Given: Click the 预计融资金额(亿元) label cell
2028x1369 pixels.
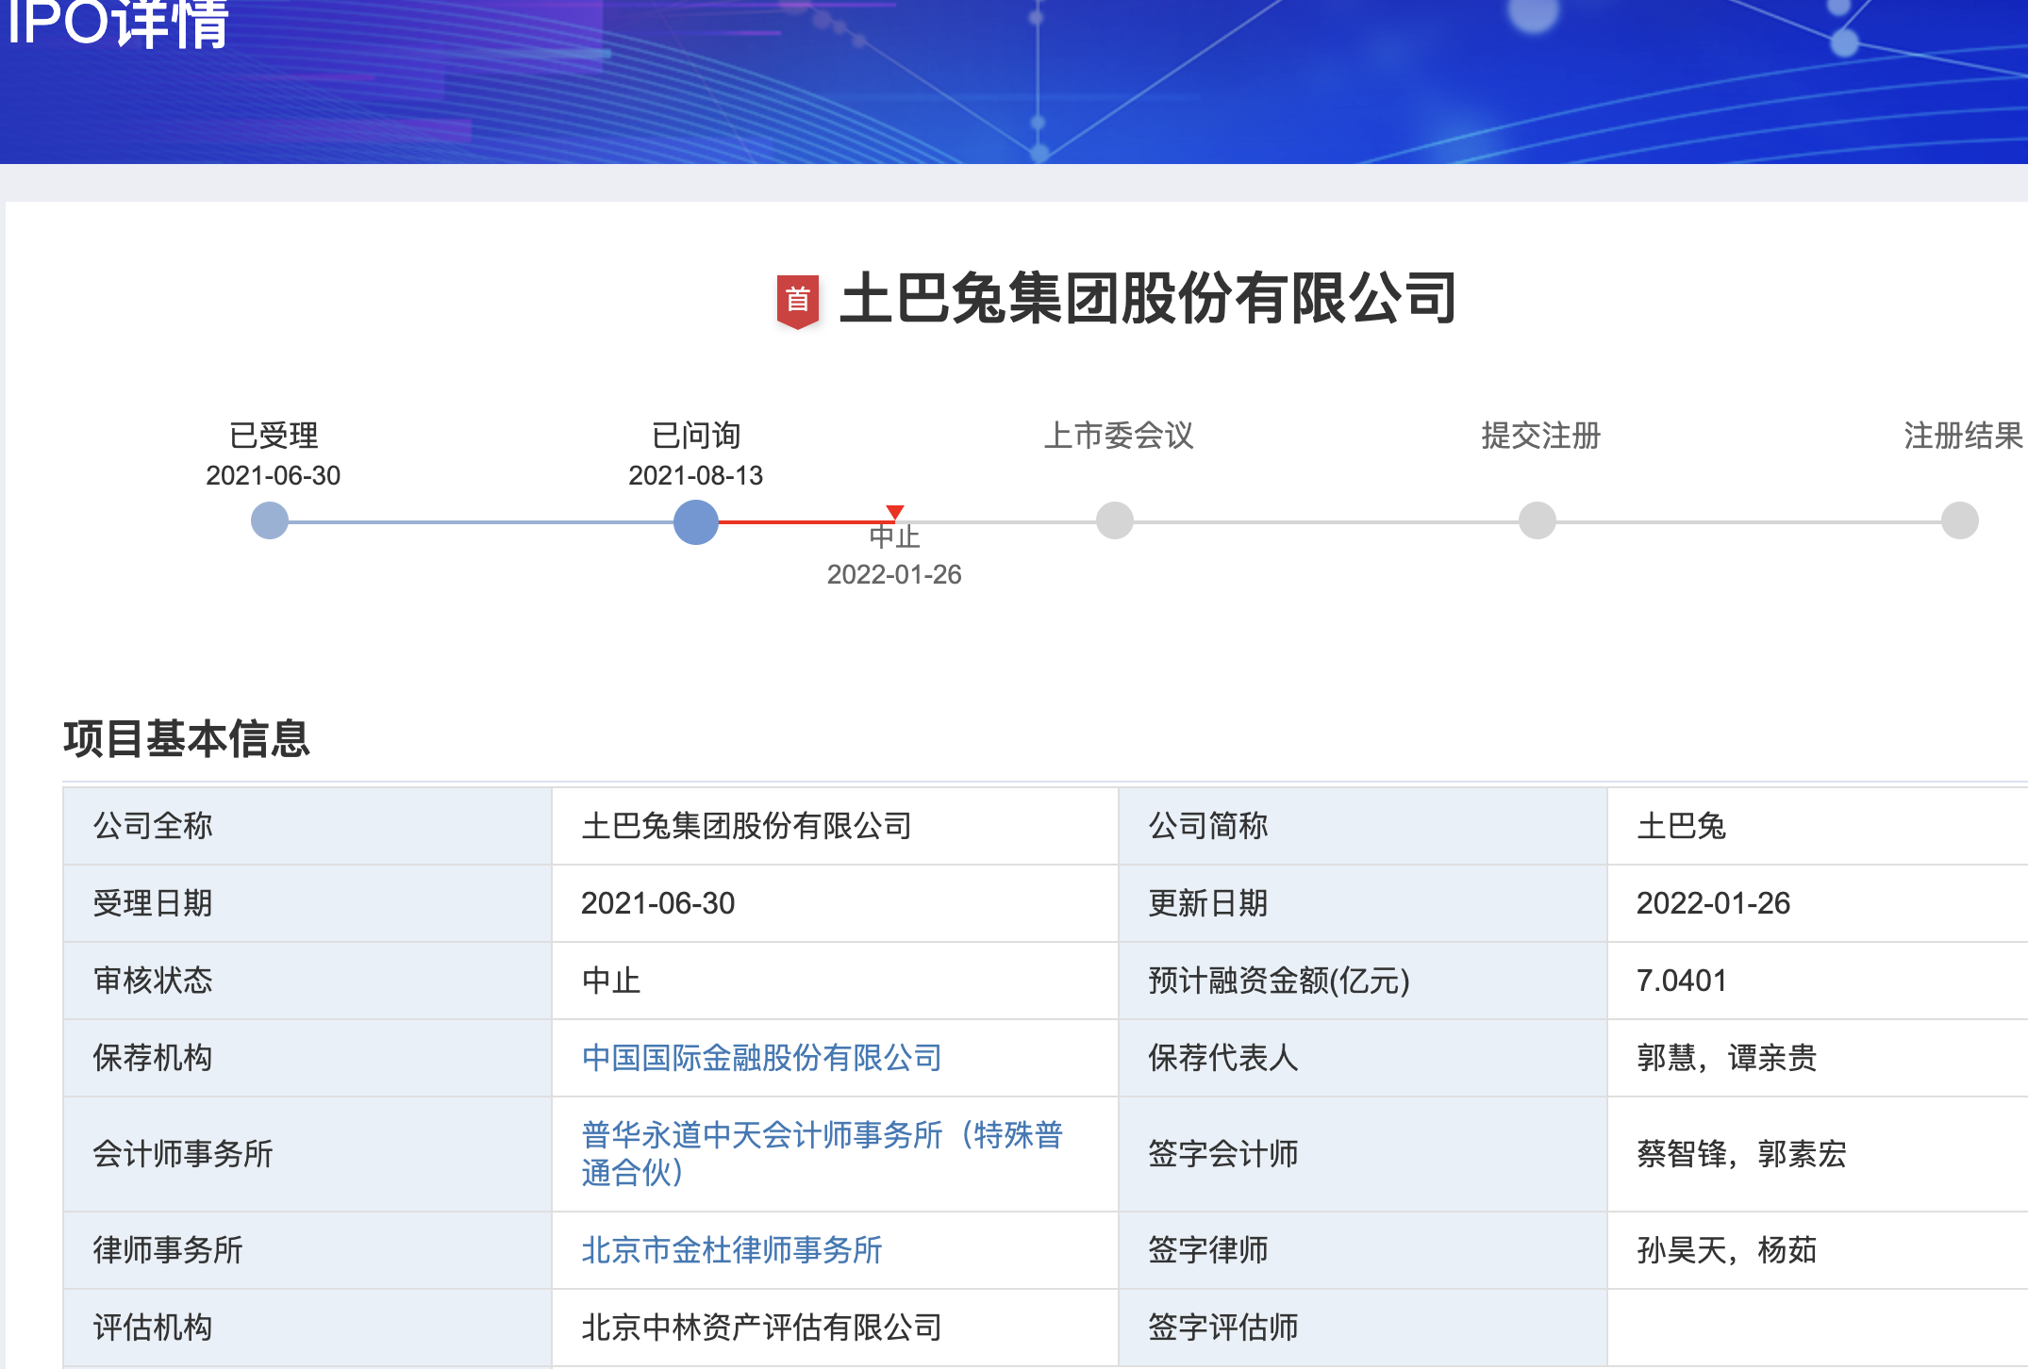Looking at the screenshot, I should pyautogui.click(x=1363, y=981).
